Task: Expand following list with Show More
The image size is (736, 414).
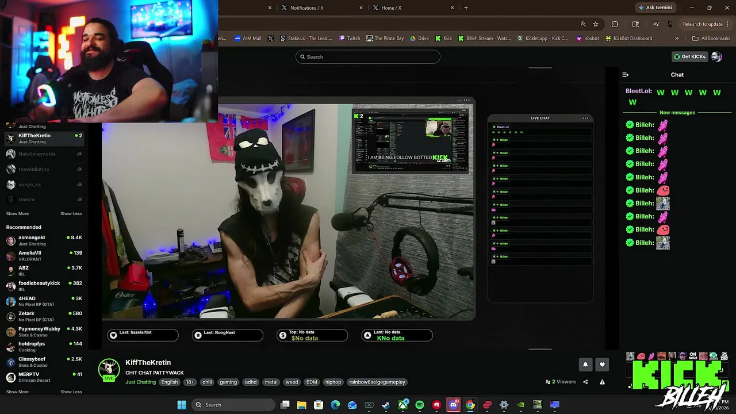Action: pyautogui.click(x=17, y=214)
